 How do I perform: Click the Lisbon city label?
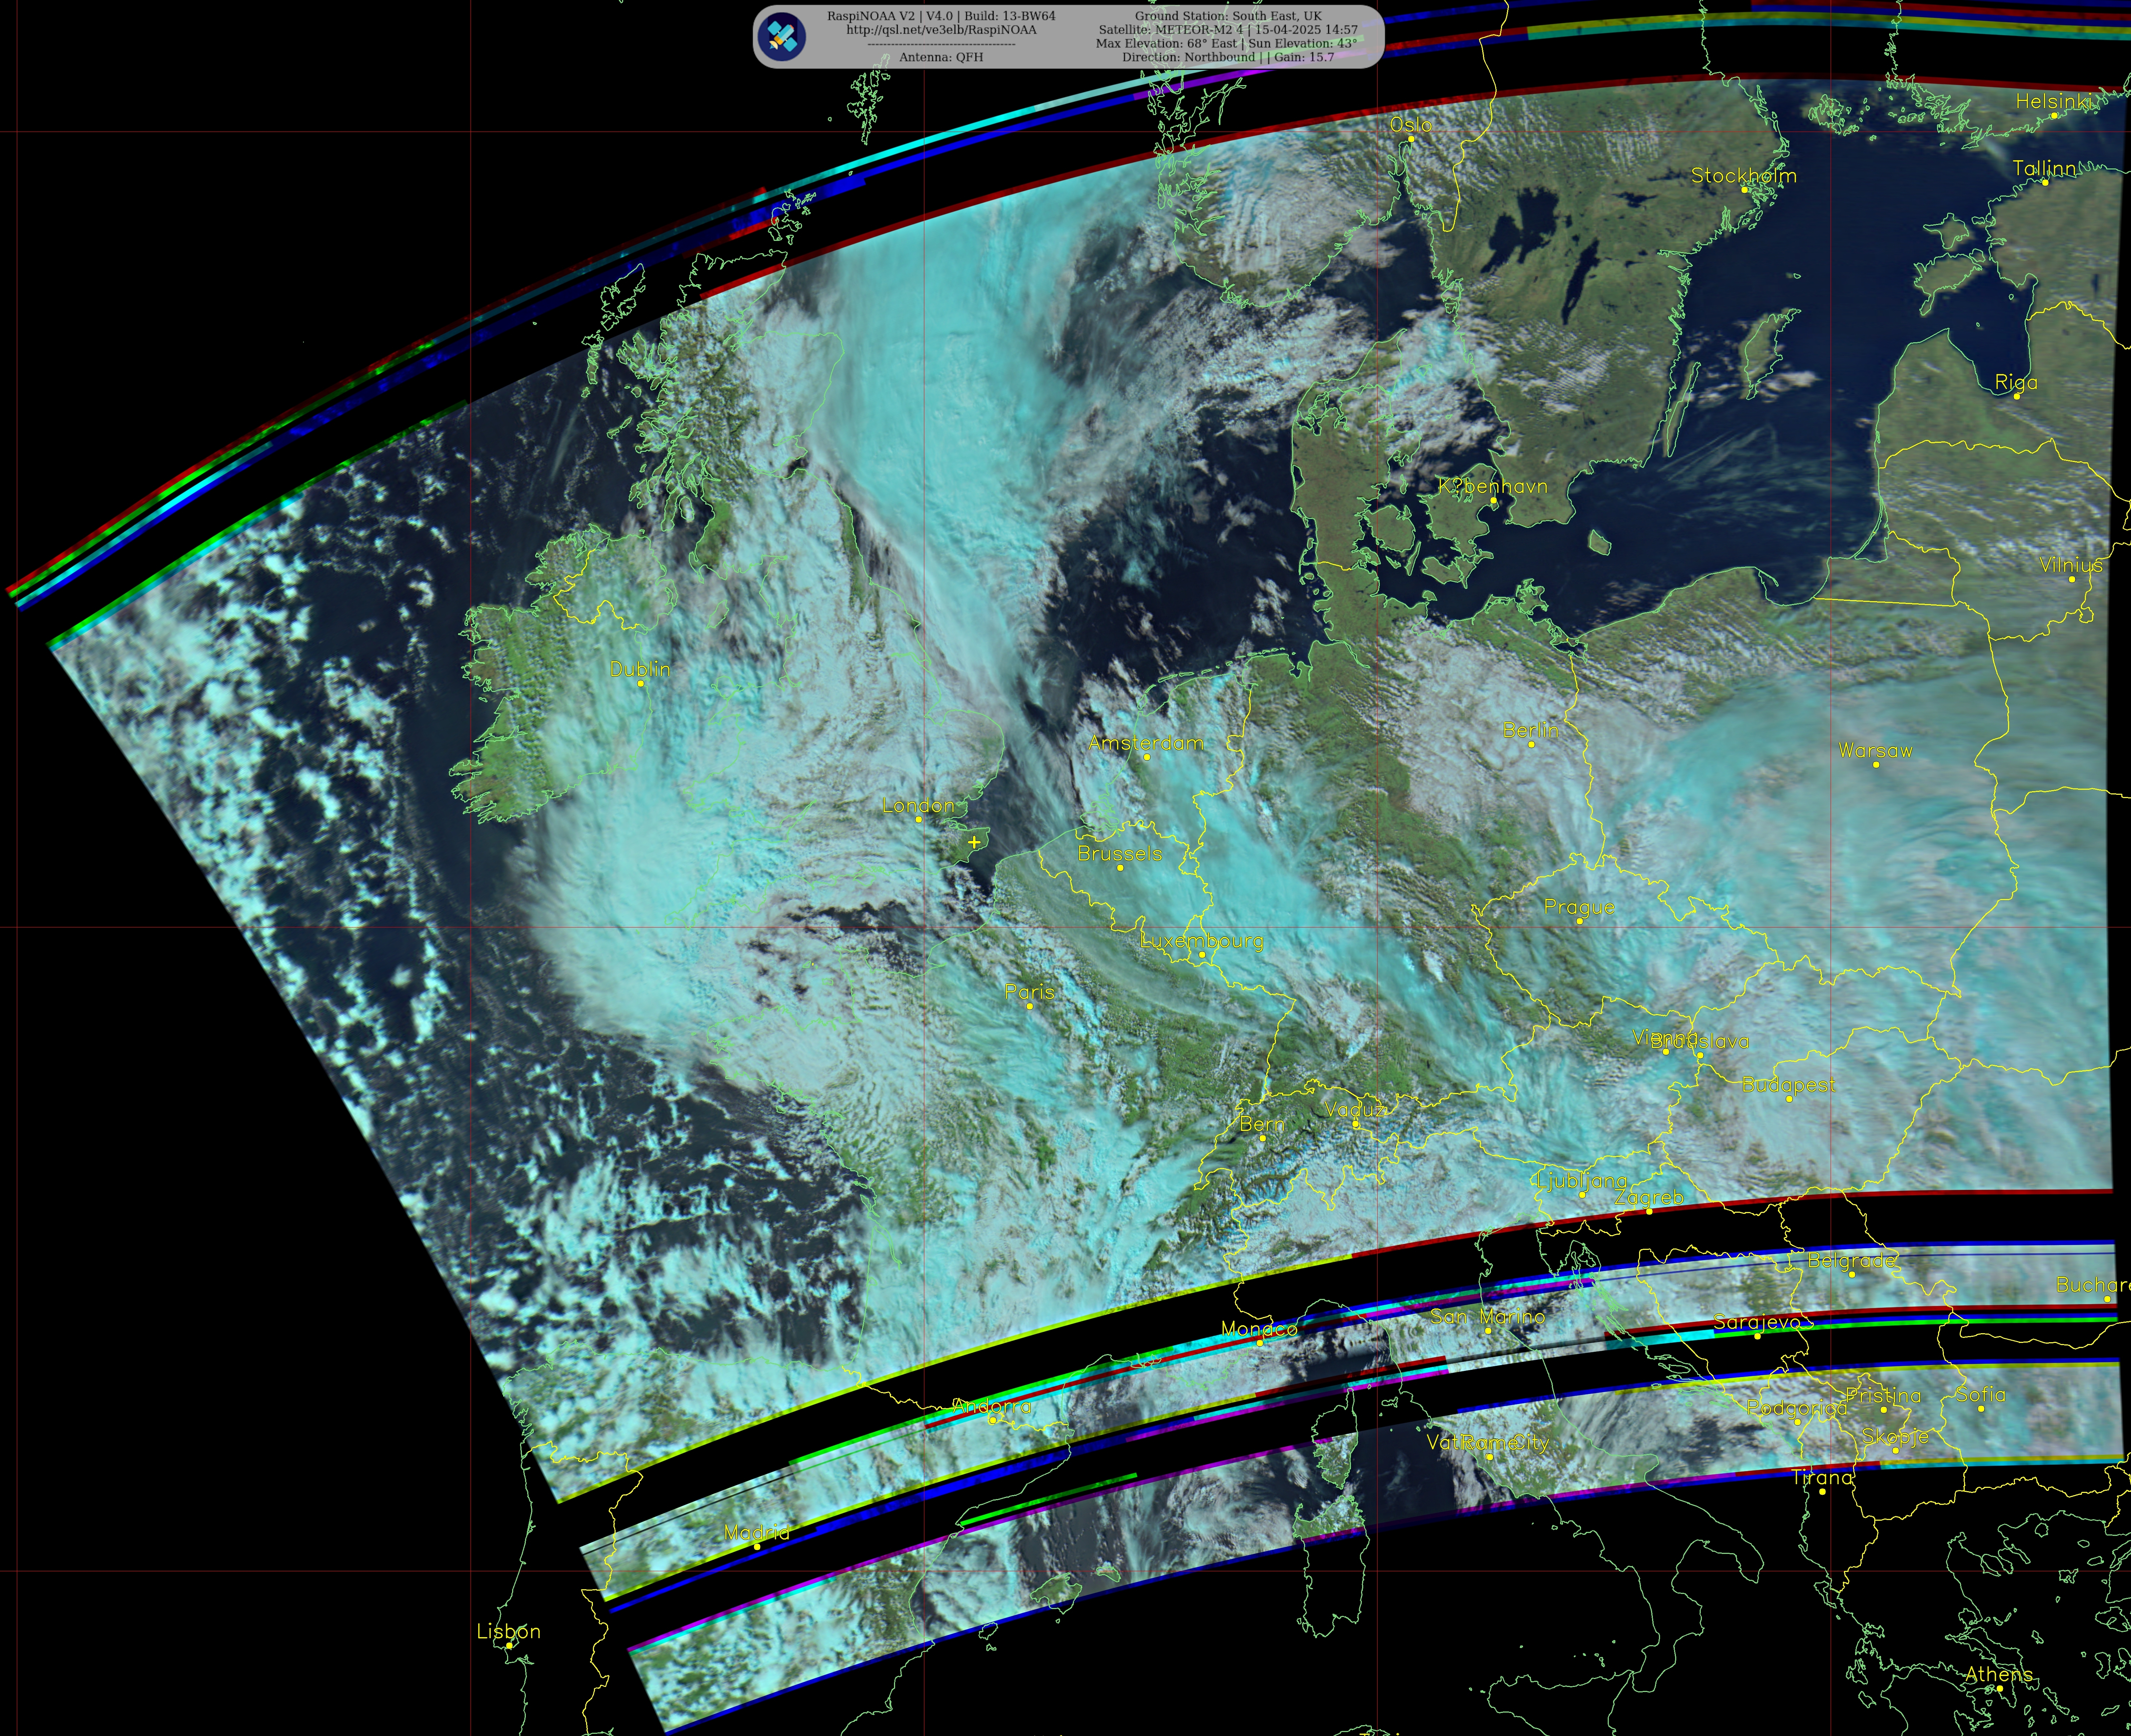coord(508,1632)
